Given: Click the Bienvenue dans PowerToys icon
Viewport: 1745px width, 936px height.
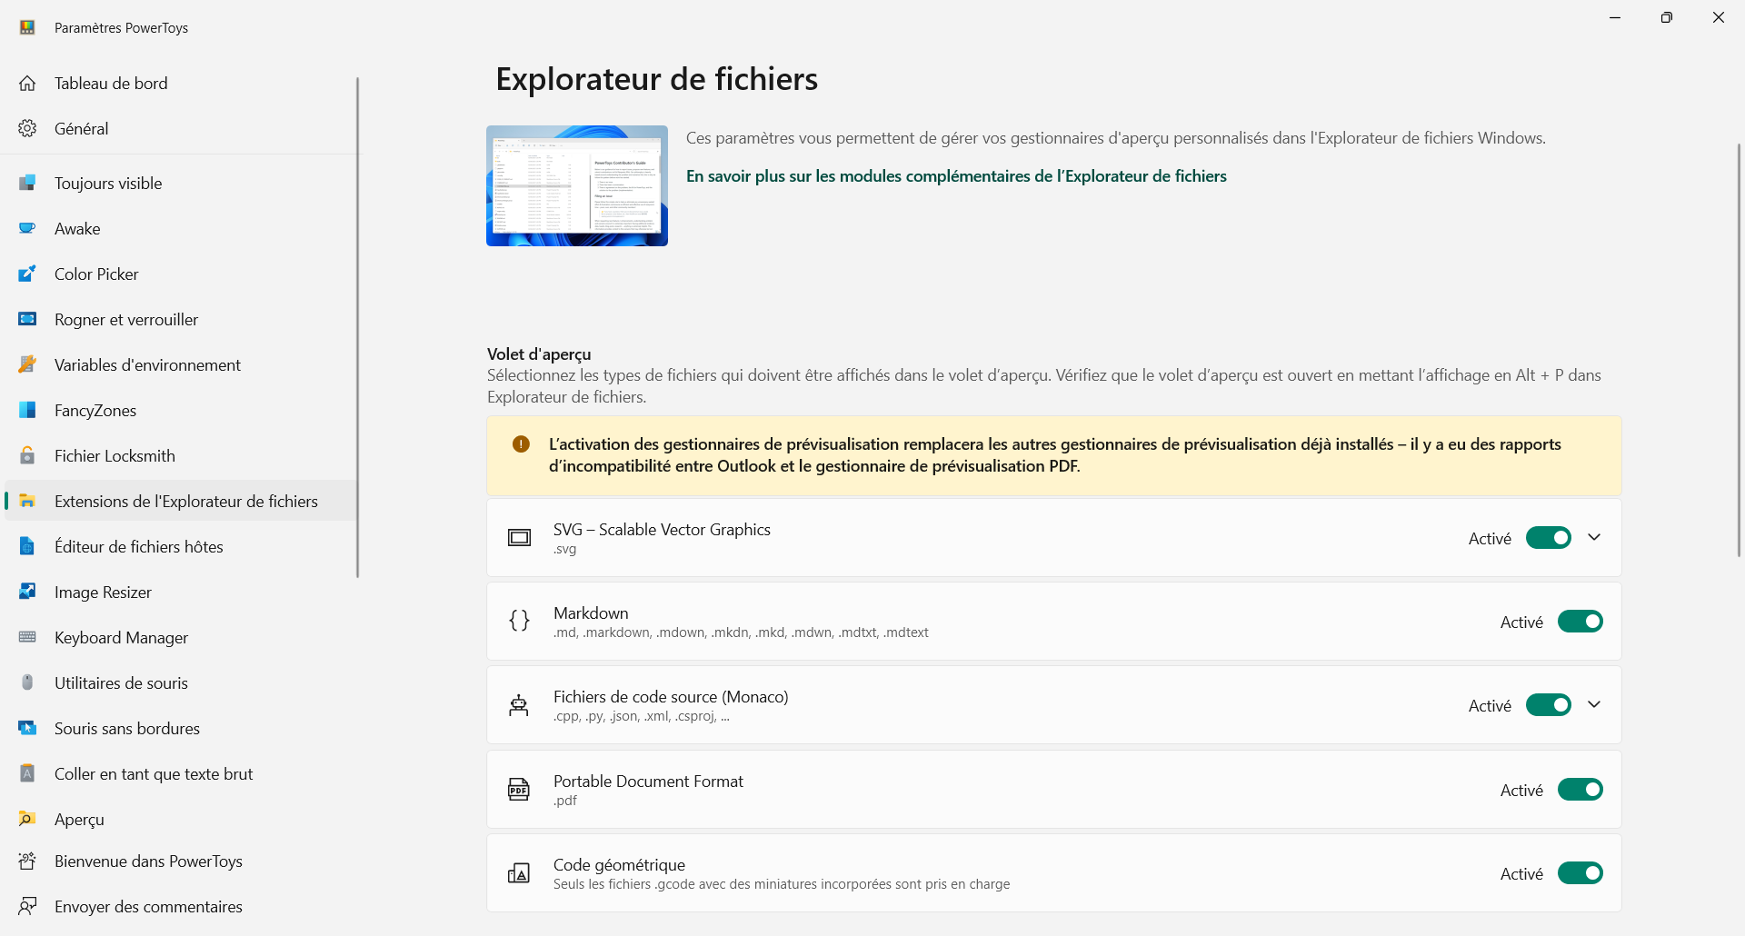Looking at the screenshot, I should [27, 861].
